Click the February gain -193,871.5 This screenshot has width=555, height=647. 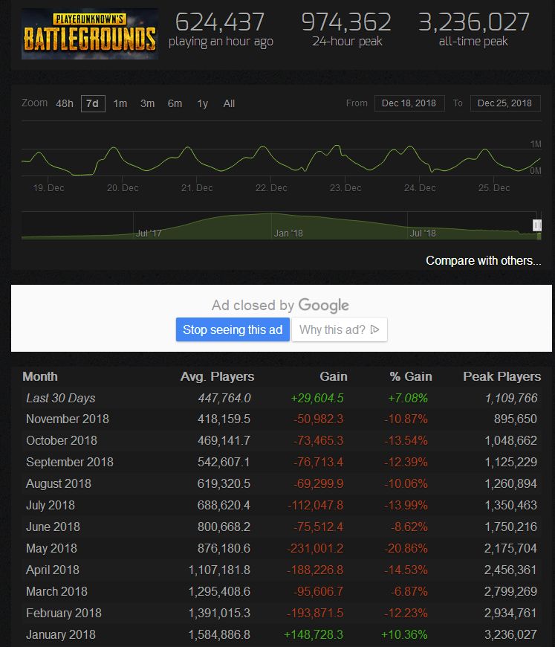coord(315,614)
